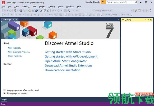Image resolution: width=154 pixels, height=106 pixels.
Task: Click the Find in Files magnifier icon
Action: coord(69,10)
